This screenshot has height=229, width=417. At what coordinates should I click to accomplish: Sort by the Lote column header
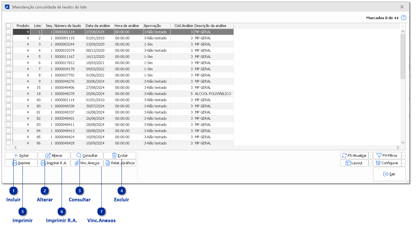36,26
